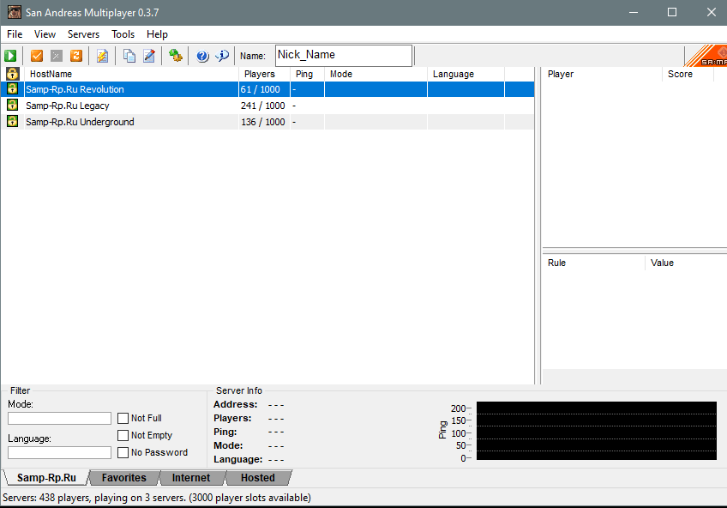Click the green Connect play button
Image resolution: width=727 pixels, height=508 pixels.
(x=10, y=56)
